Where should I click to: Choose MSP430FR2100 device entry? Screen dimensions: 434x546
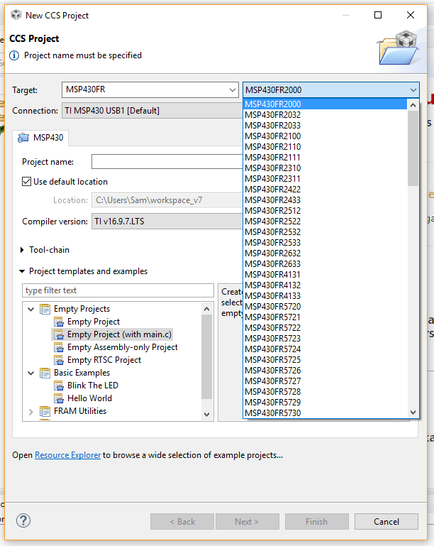tap(325, 136)
